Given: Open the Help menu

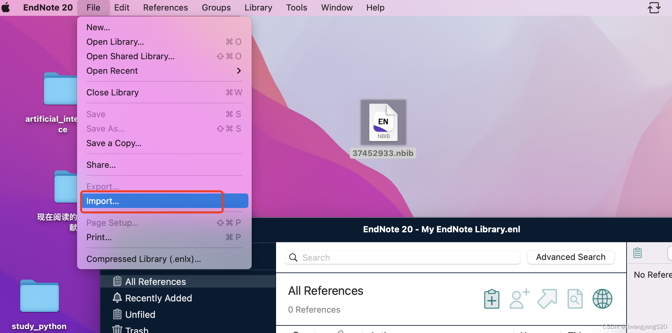Looking at the screenshot, I should (375, 8).
